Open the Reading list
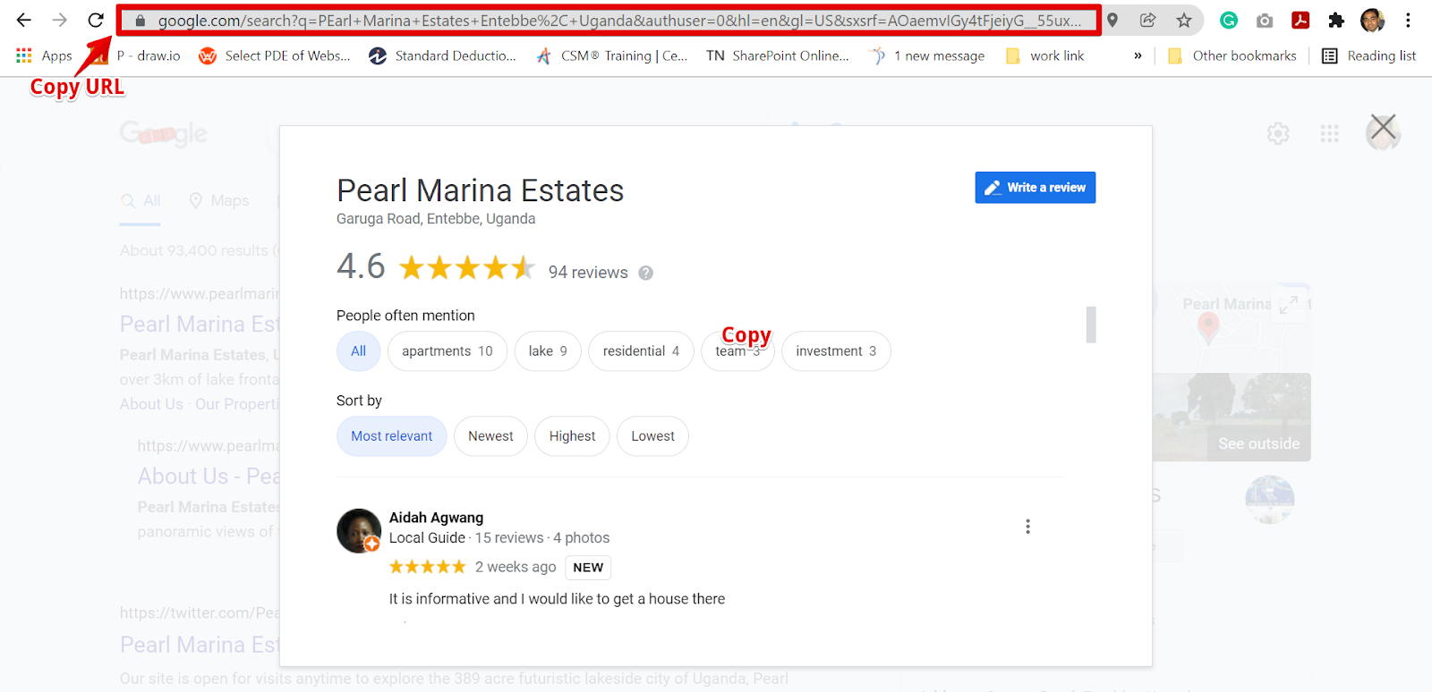The height and width of the screenshot is (692, 1432). pos(1369,55)
